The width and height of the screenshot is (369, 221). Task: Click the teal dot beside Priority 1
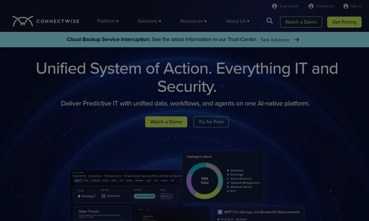pos(79,196)
